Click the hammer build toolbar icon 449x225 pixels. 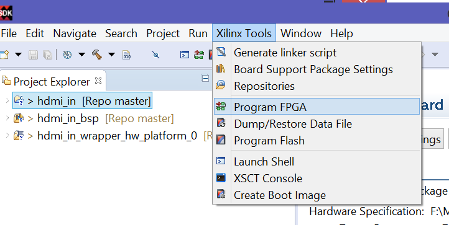click(97, 55)
